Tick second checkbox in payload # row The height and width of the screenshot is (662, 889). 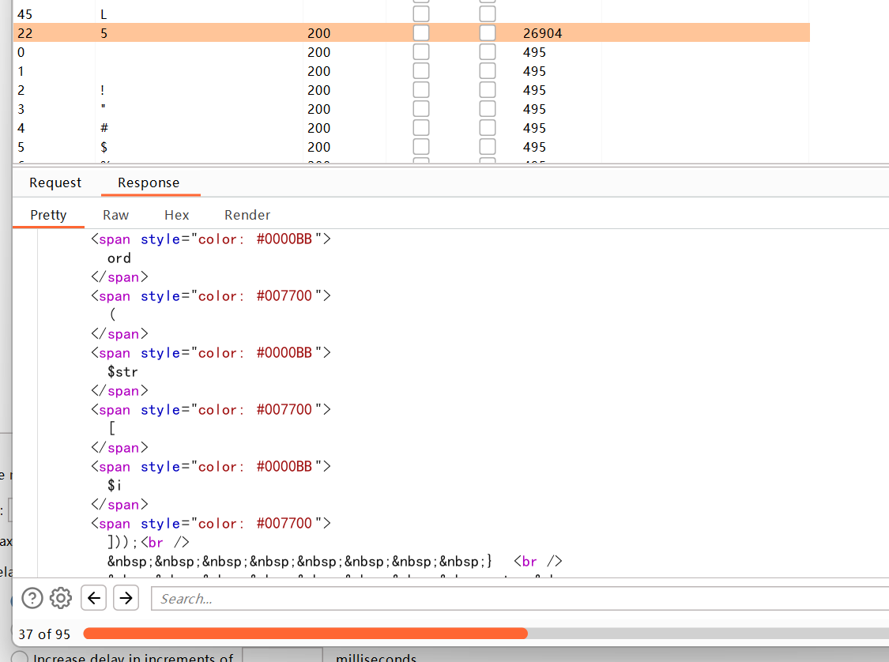[487, 127]
